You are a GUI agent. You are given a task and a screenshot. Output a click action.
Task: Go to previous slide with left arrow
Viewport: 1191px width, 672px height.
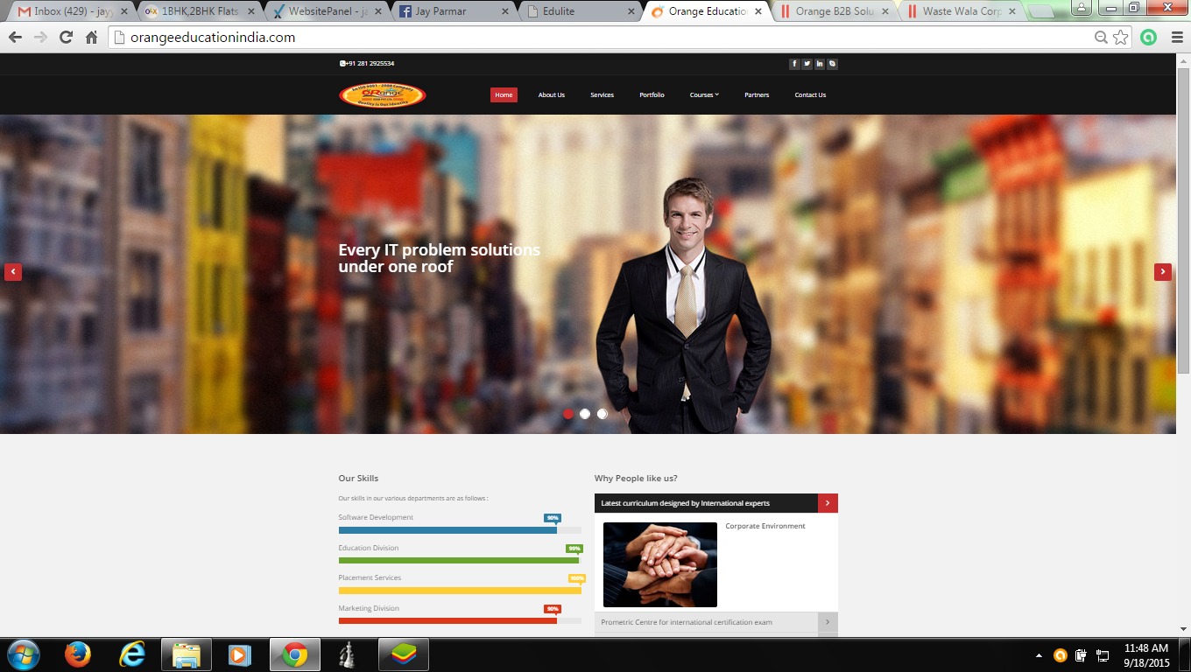[13, 272]
